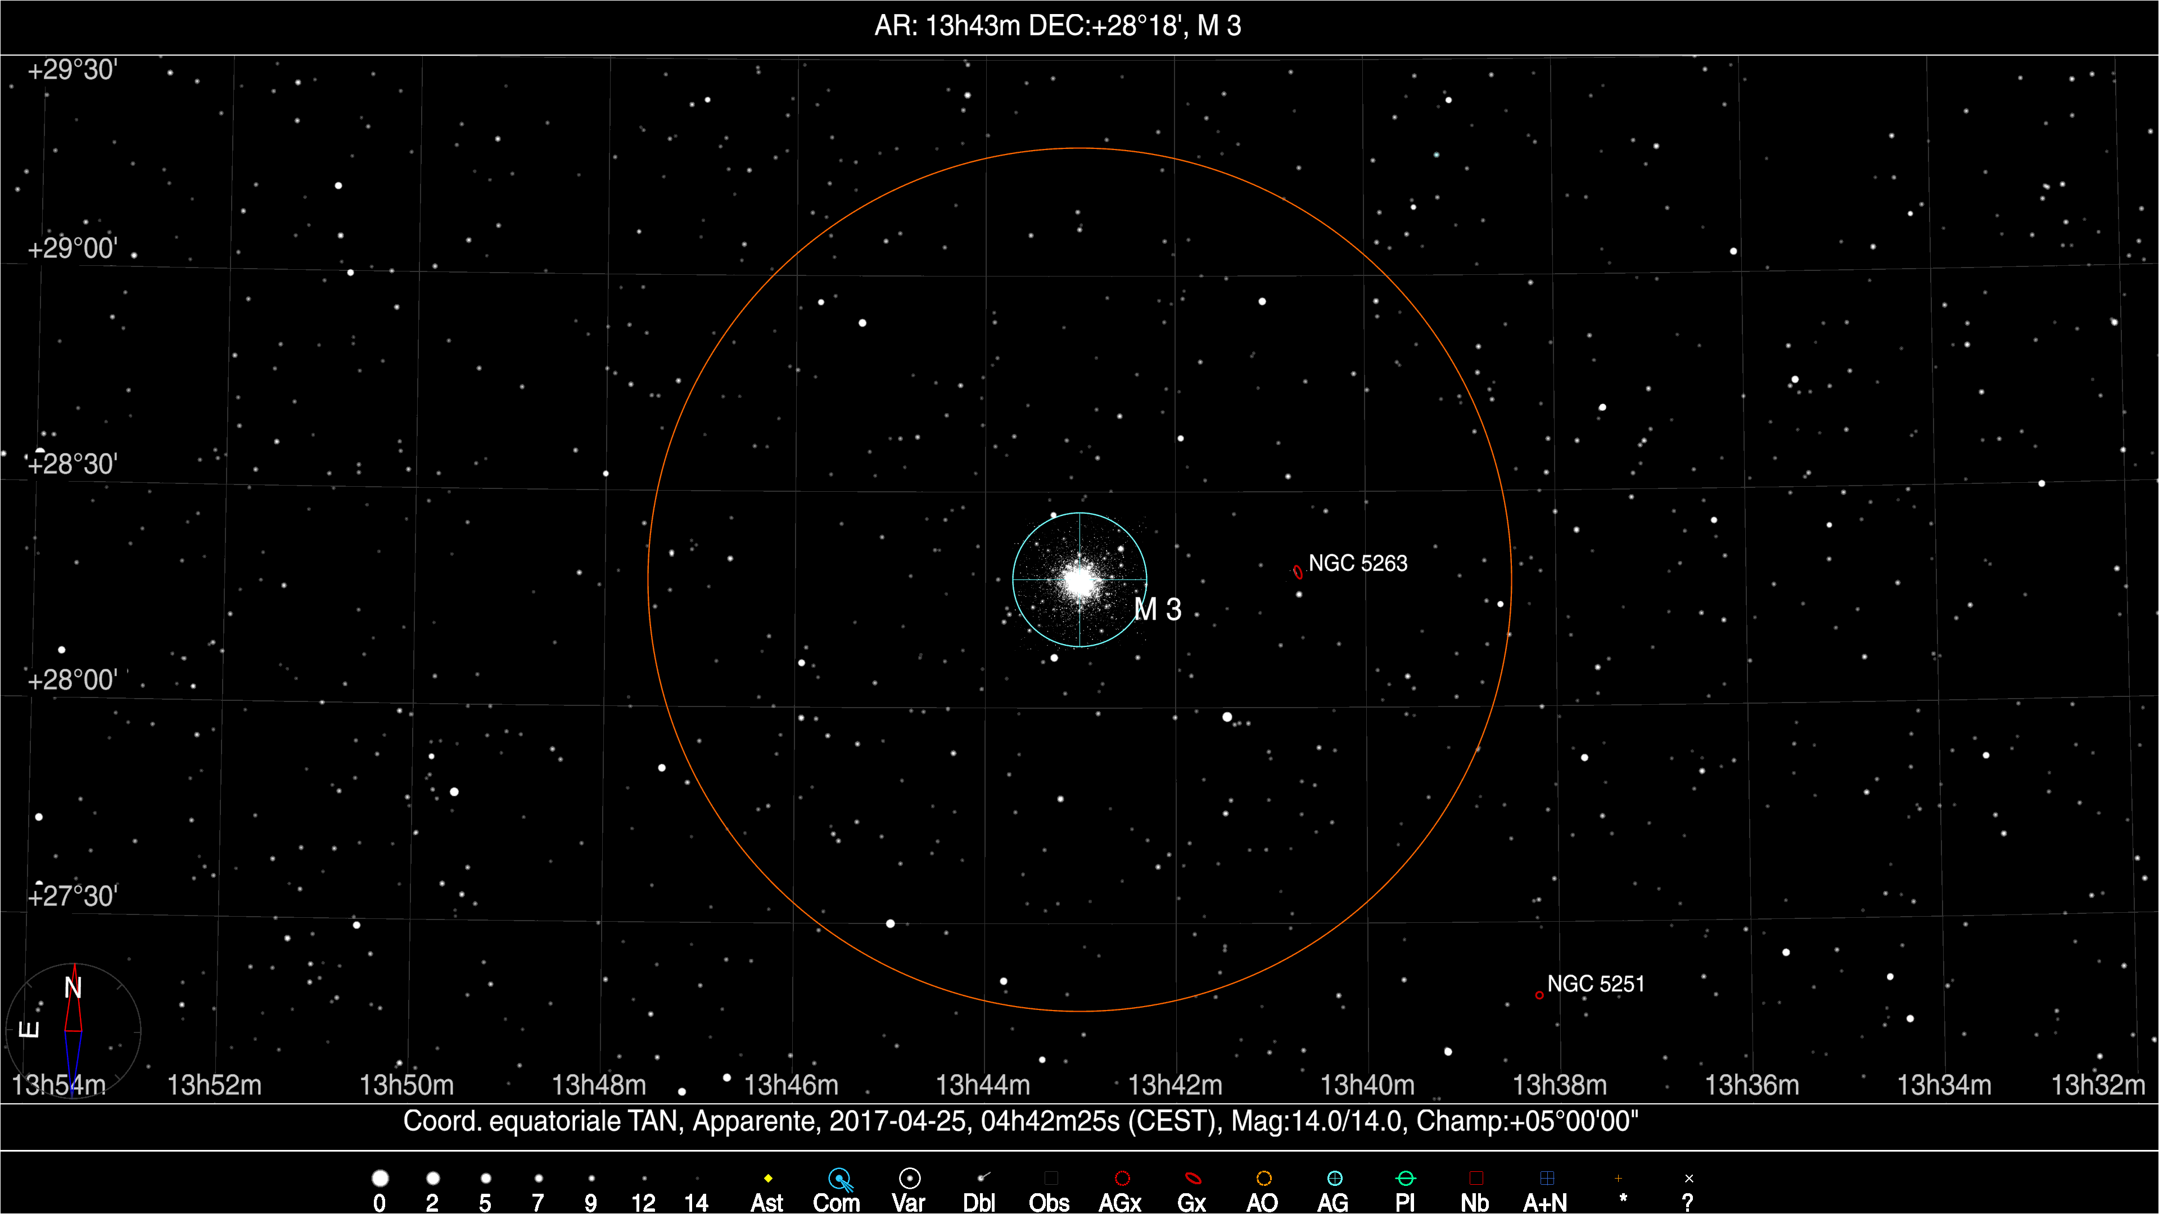Click the yellow asteroid legend diamond

coord(767,1178)
